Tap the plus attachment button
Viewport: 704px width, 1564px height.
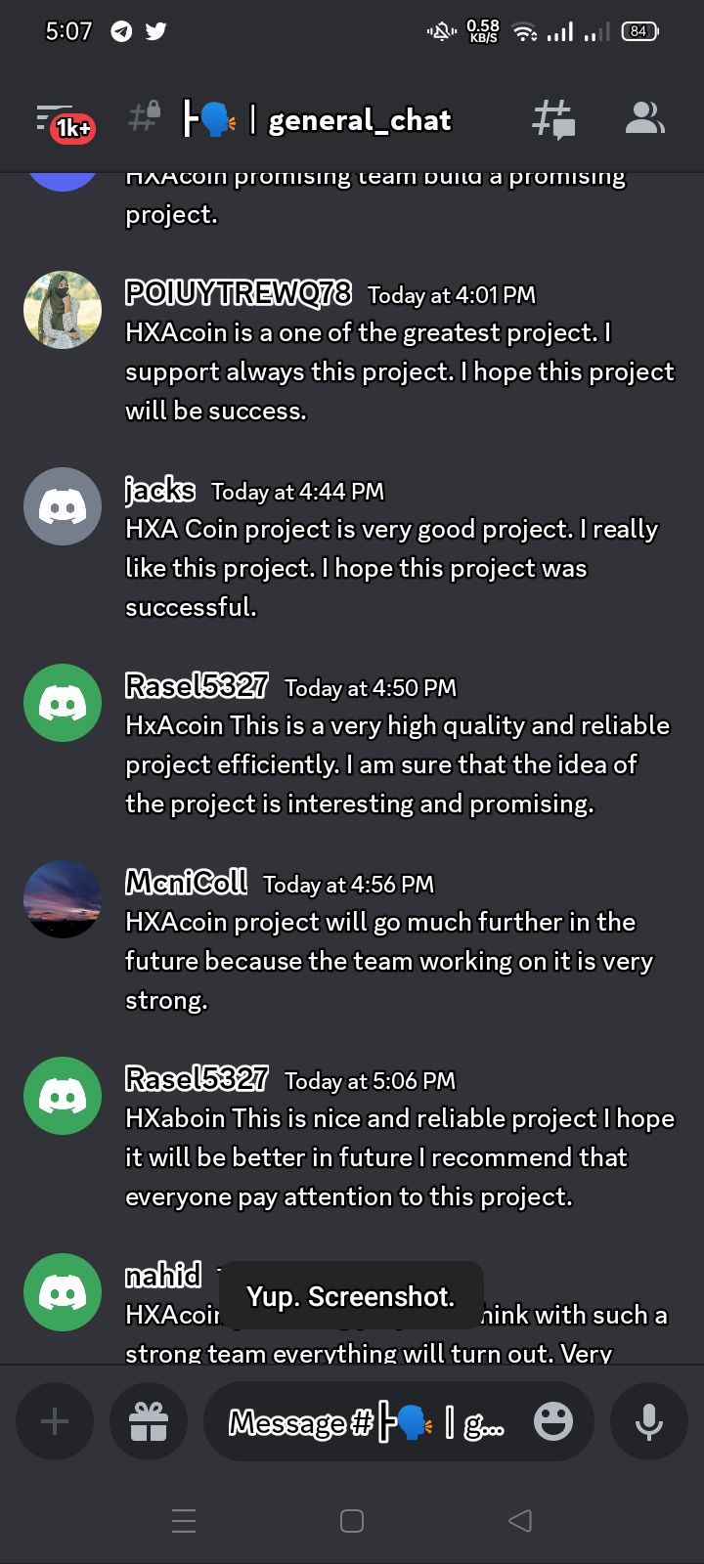click(x=55, y=1421)
